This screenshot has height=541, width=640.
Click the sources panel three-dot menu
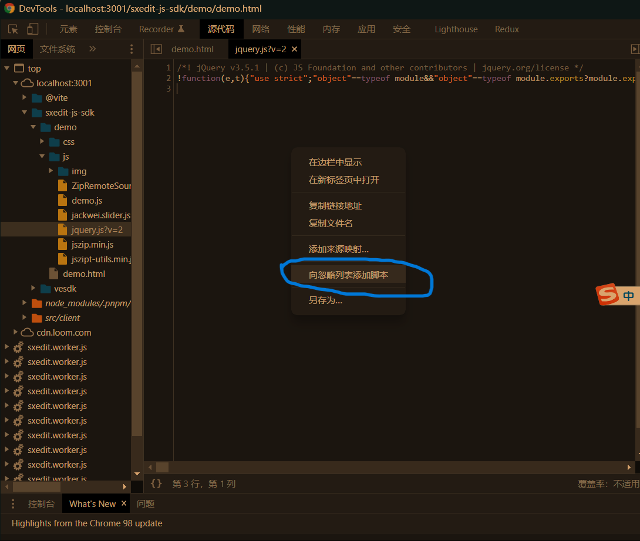[132, 49]
